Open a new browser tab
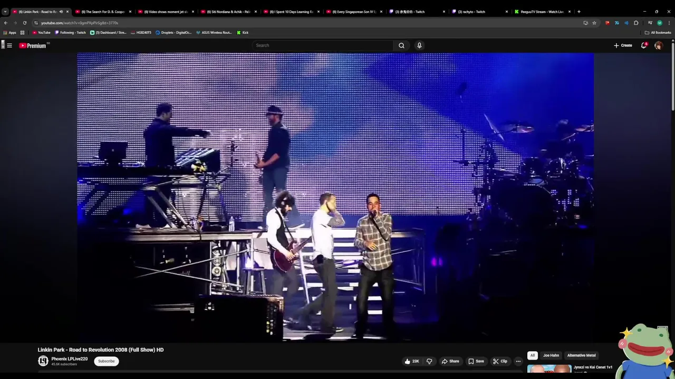This screenshot has height=379, width=675. pyautogui.click(x=578, y=12)
